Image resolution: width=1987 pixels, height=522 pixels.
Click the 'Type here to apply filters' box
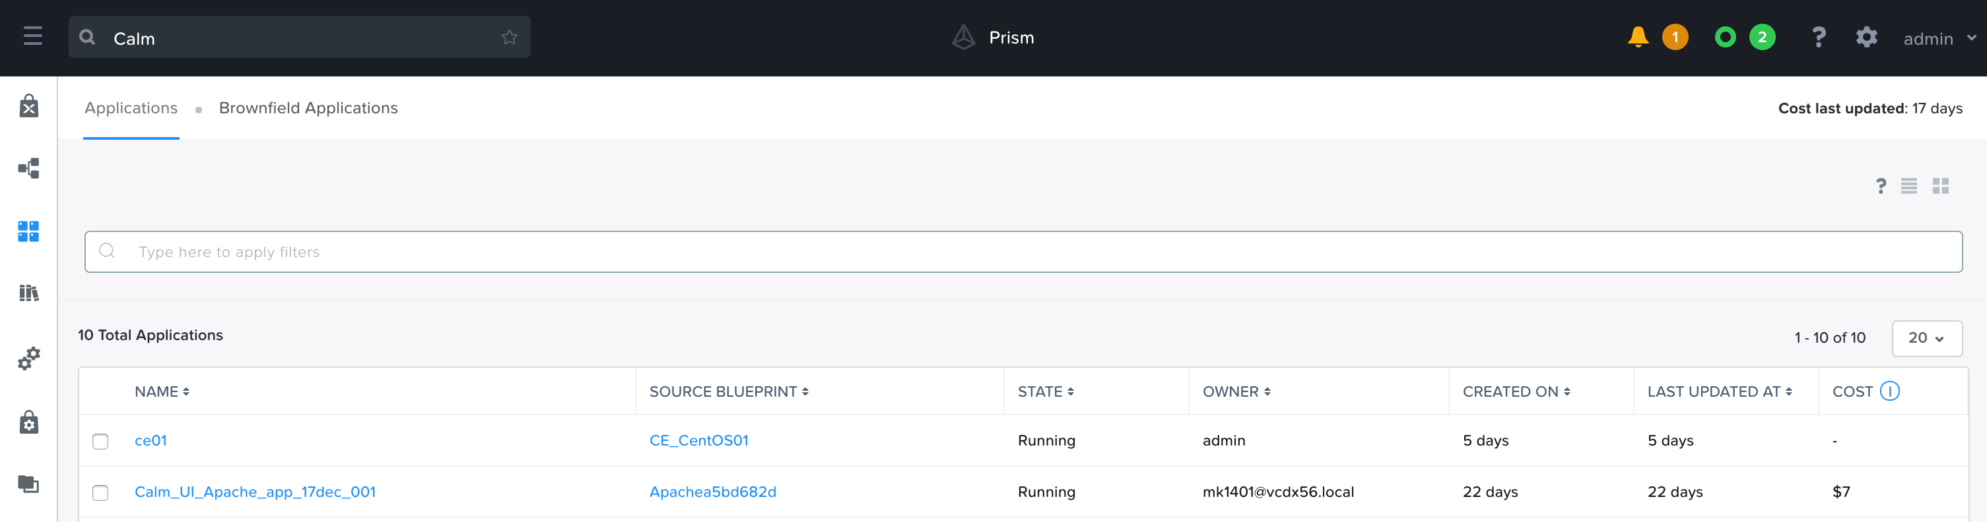point(1023,252)
